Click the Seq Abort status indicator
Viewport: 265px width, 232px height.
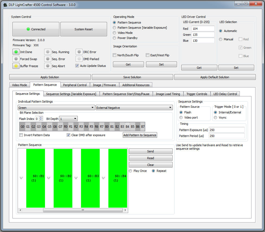pyautogui.click(x=48, y=66)
